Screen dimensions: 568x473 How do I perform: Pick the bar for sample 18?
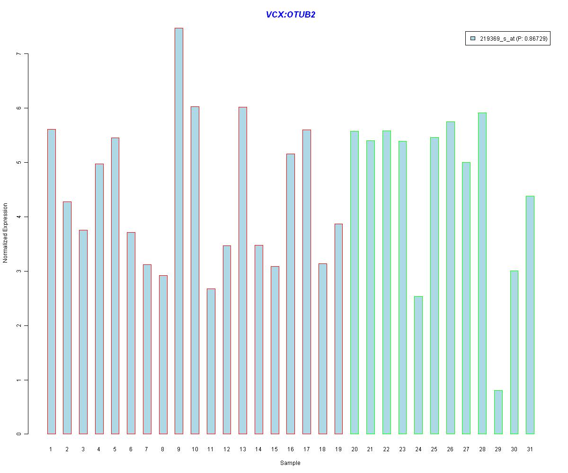point(323,349)
